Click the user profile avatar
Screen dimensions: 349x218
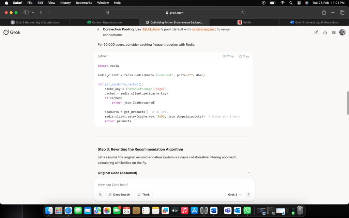point(342,32)
